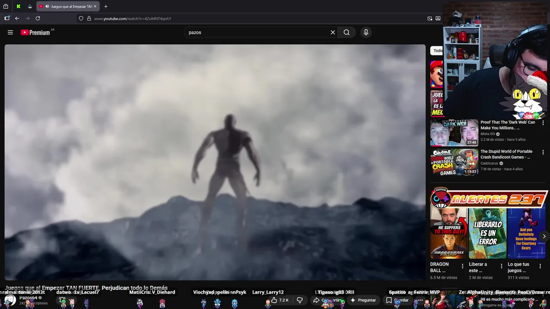The height and width of the screenshot is (309, 550).
Task: Open the Crash Bandicoot Games thumbnail
Action: (454, 162)
